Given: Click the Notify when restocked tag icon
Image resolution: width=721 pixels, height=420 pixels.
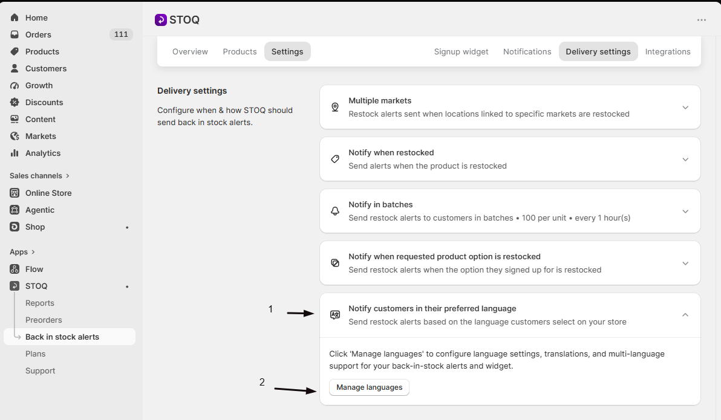Looking at the screenshot, I should pyautogui.click(x=335, y=159).
